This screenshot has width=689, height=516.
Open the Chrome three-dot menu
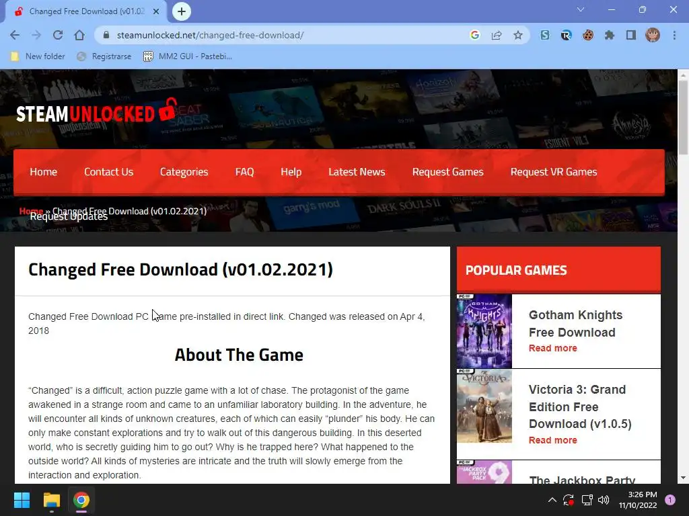[674, 35]
